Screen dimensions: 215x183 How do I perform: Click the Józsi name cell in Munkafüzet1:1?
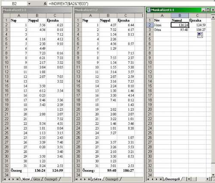pos(162,25)
